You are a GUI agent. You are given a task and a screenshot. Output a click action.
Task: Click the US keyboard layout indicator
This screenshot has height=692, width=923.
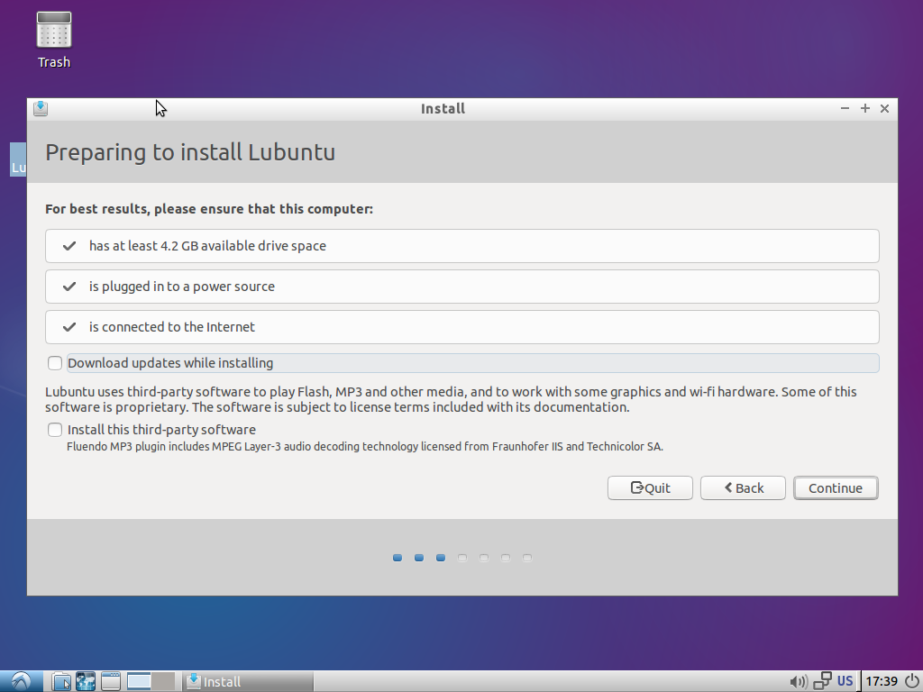(845, 681)
